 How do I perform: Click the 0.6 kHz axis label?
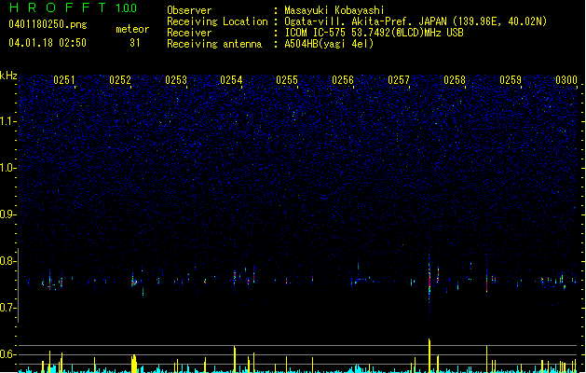click(x=8, y=354)
